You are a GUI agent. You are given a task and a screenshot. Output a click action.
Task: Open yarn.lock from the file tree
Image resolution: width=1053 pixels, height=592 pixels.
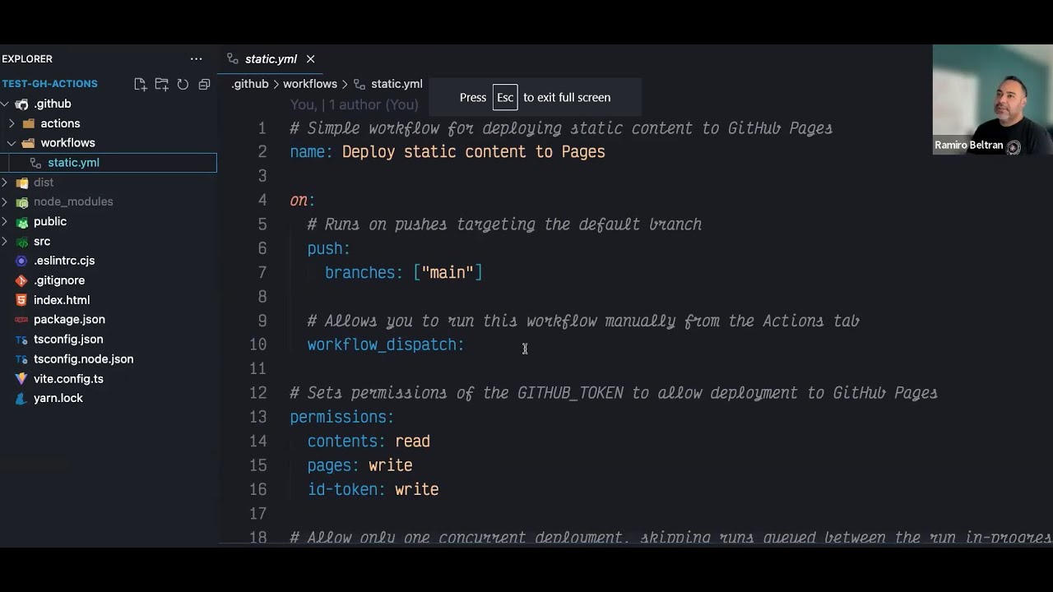tap(58, 398)
